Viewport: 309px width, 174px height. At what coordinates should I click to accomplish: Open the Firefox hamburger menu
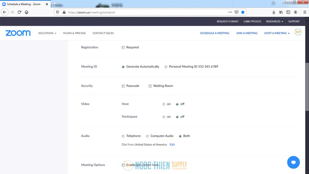coord(304,12)
